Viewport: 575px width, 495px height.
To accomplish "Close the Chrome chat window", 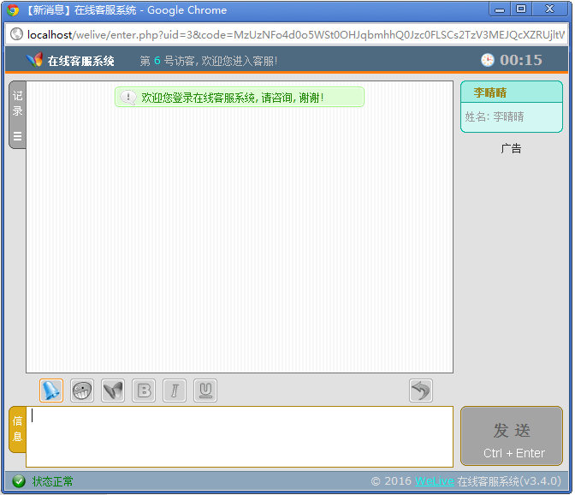I will tap(549, 9).
